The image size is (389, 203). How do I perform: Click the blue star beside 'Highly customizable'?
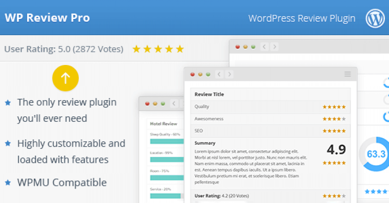(8, 143)
